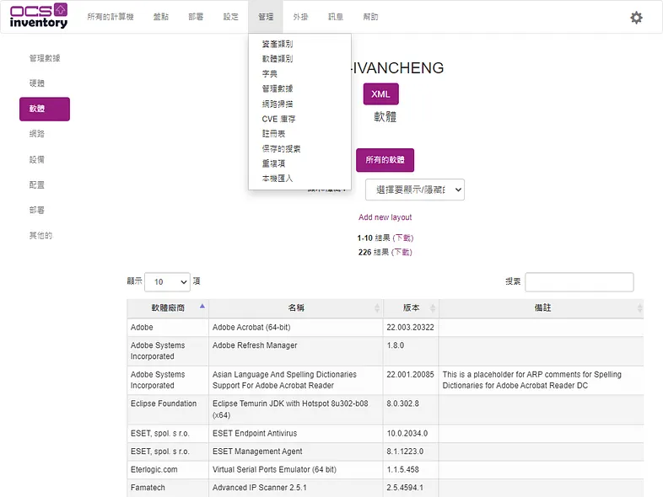
Task: Click the Famatech vendor cell
Action: (x=168, y=488)
